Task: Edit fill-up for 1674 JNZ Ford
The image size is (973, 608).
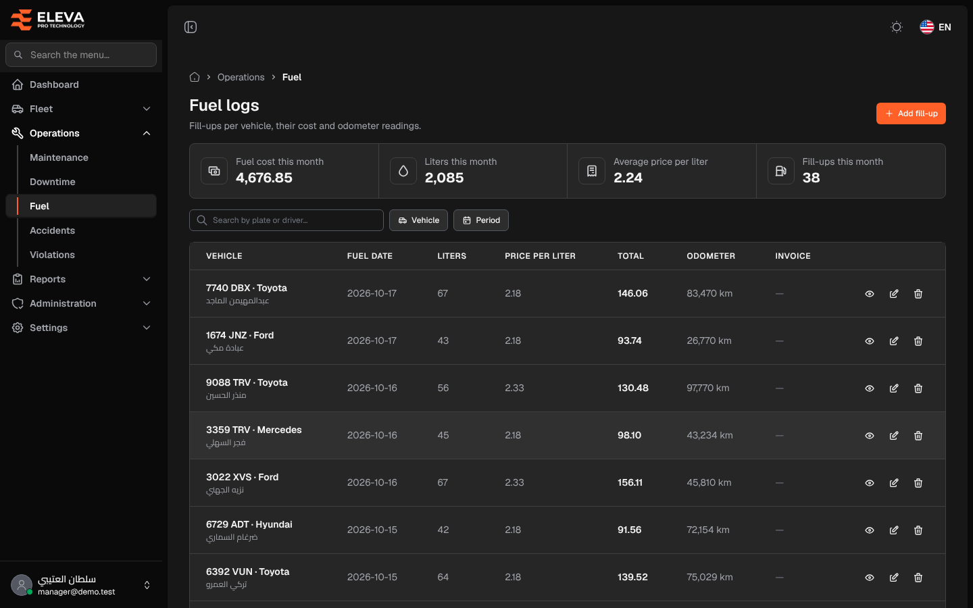Action: 894,341
